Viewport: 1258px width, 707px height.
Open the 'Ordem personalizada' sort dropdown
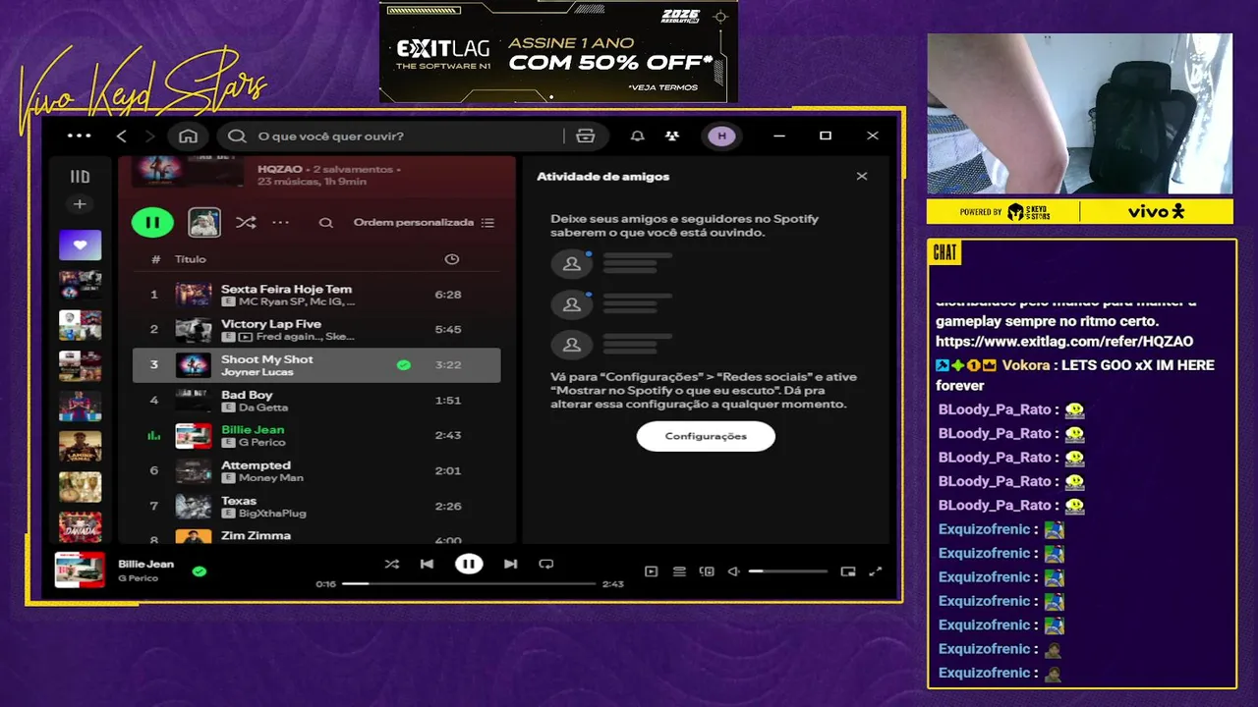point(425,223)
